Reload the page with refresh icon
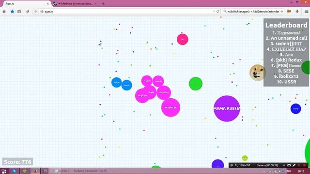Screen dimensions: 310x174 [218, 12]
